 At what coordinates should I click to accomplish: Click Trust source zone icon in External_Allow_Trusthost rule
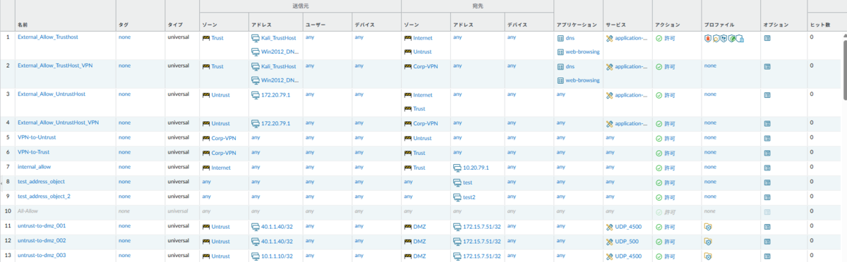pyautogui.click(x=206, y=38)
